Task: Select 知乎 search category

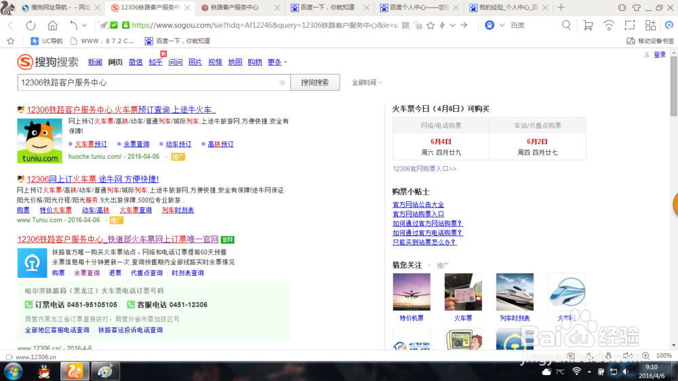Action: (x=156, y=62)
